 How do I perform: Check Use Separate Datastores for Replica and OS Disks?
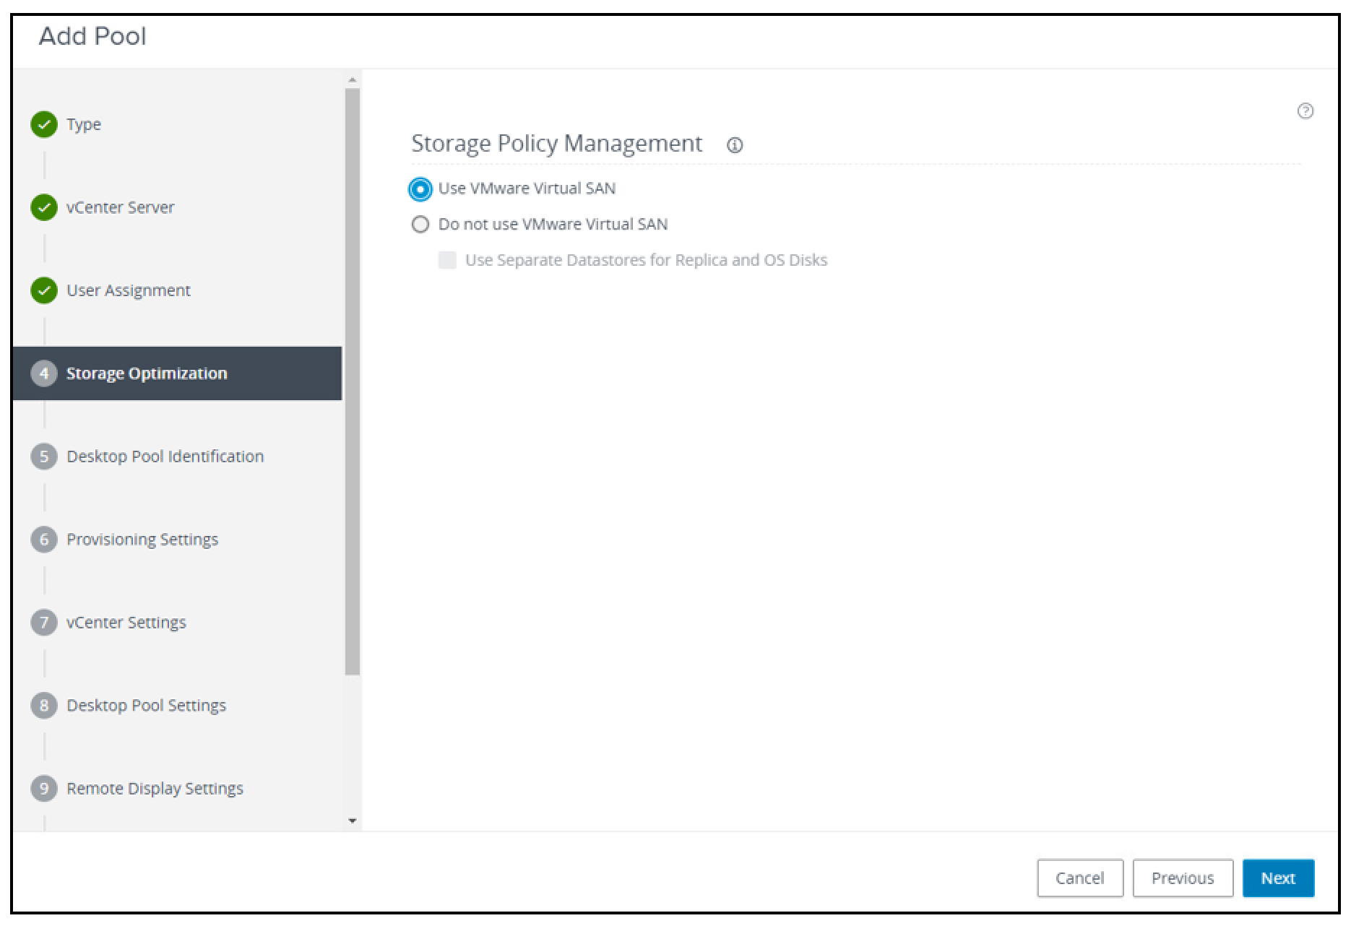448,259
